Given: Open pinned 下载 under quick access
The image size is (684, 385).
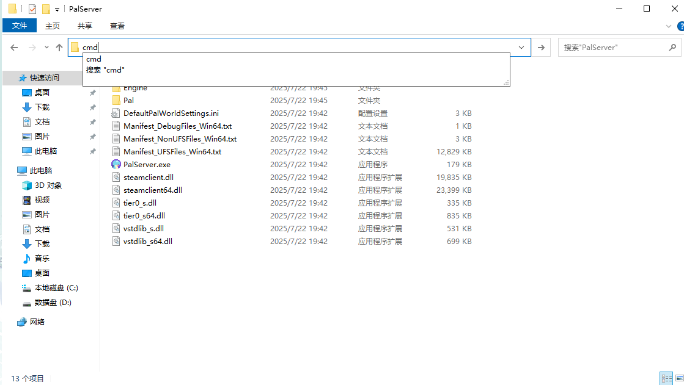Looking at the screenshot, I should (42, 107).
